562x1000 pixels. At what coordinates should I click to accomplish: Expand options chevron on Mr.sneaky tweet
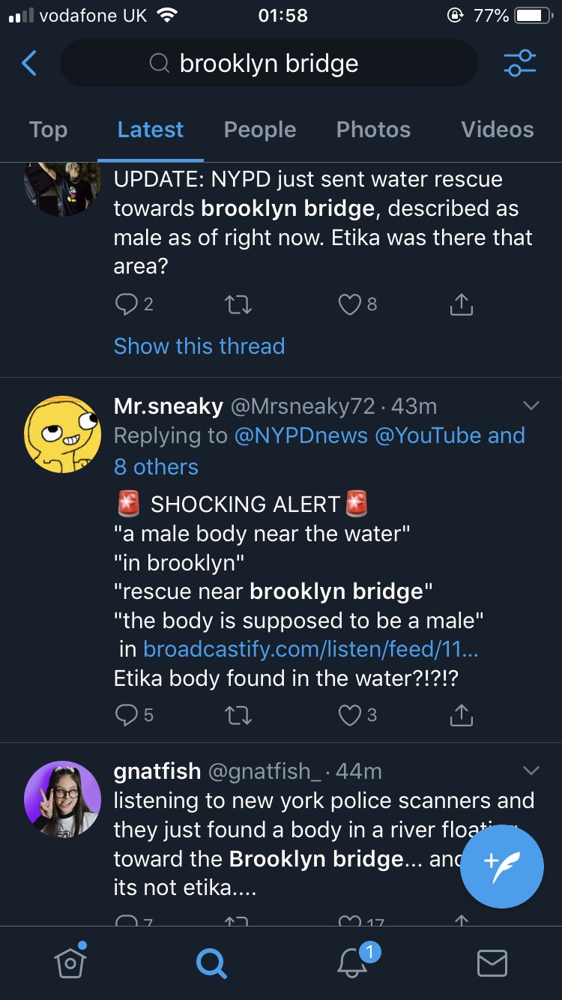531,406
